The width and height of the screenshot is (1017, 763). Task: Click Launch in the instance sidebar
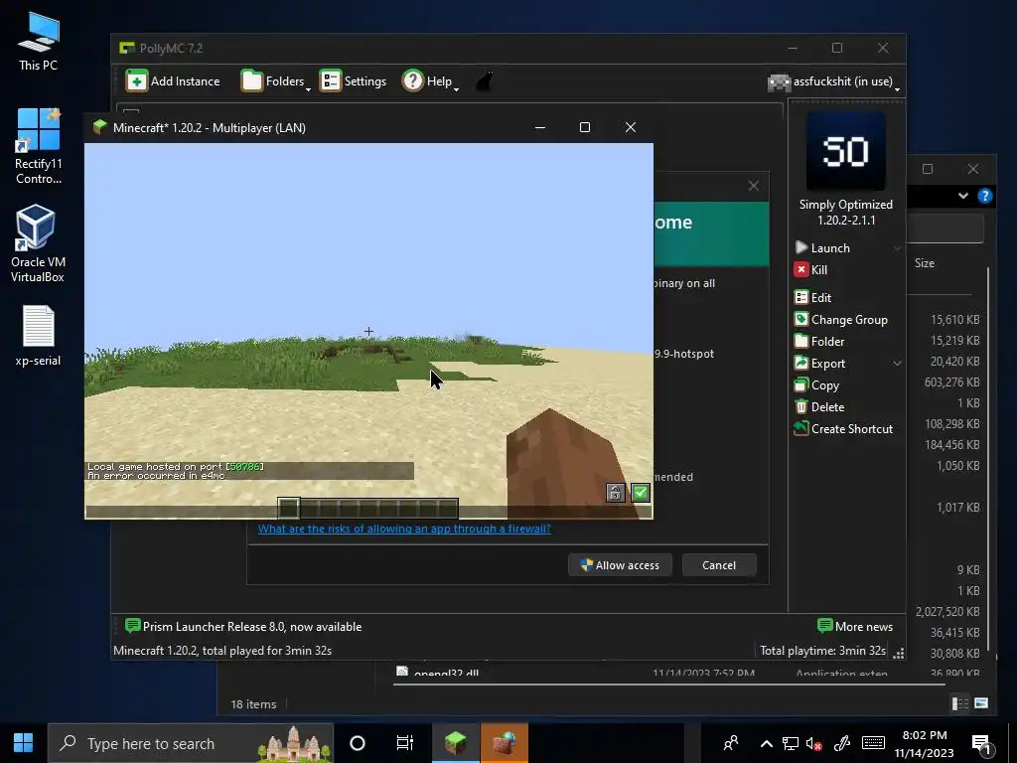(x=822, y=247)
